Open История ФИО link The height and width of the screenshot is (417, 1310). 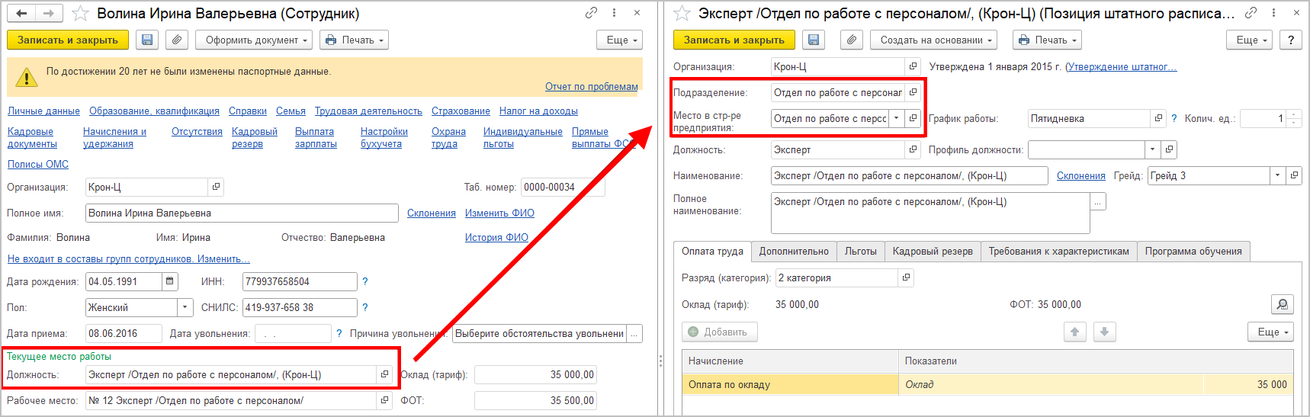pyautogui.click(x=496, y=237)
